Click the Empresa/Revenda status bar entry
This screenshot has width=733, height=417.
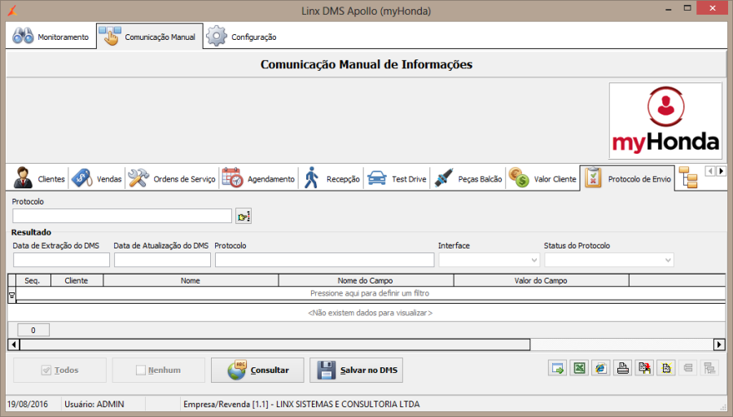301,404
